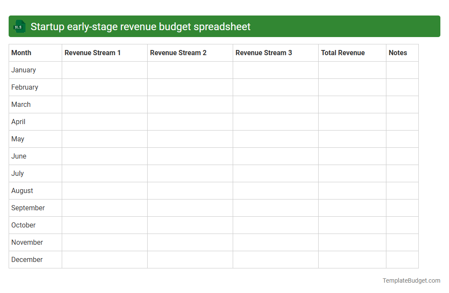
Task: Select the empty Total Revenue cell for May
Action: pos(352,139)
